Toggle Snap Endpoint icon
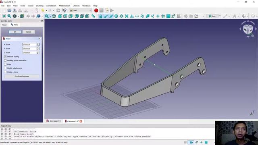Viewport: 258px width, 145px height. (x=106, y=16)
